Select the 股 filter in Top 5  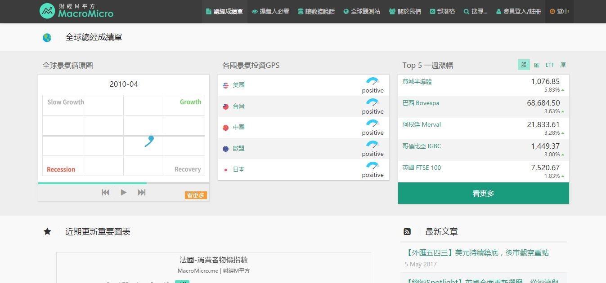pos(524,65)
